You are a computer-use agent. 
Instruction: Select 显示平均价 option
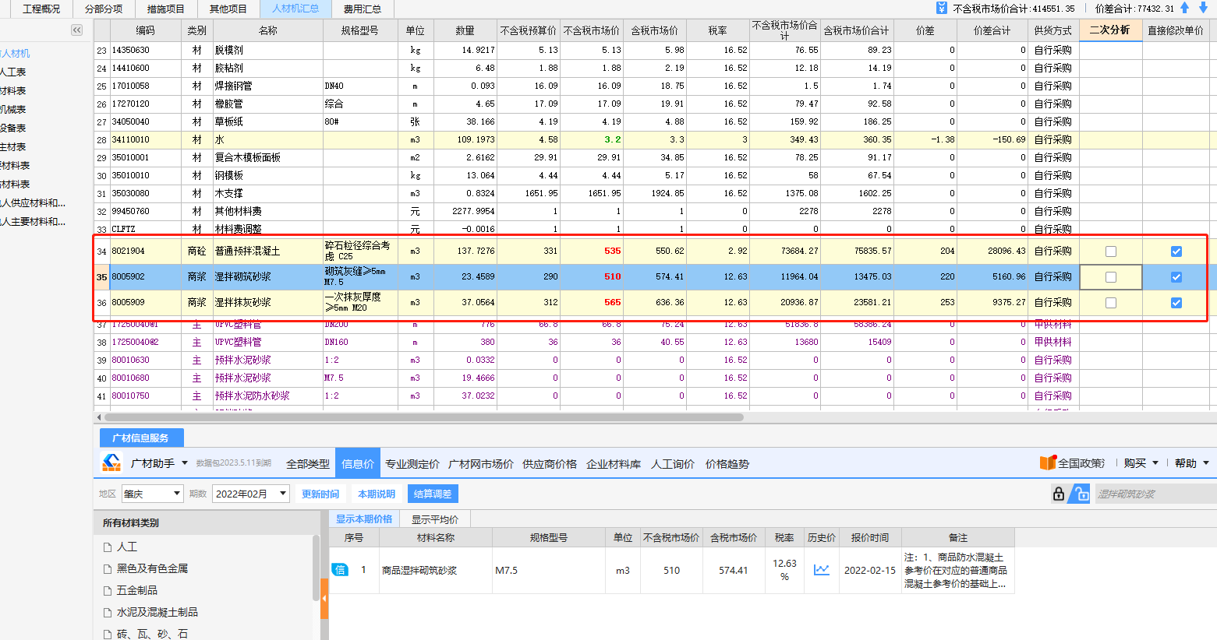435,519
